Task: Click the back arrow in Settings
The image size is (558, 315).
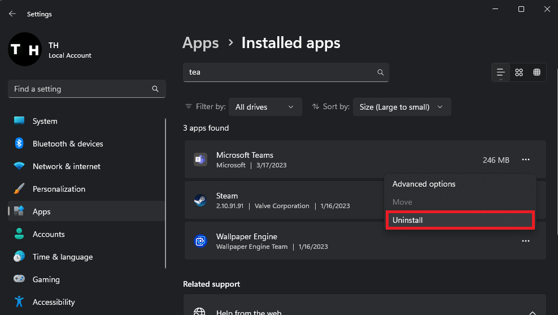Action: point(12,14)
